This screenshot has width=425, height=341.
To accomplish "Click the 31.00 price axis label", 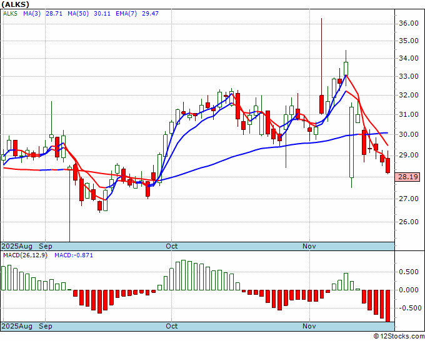I will (409, 114).
